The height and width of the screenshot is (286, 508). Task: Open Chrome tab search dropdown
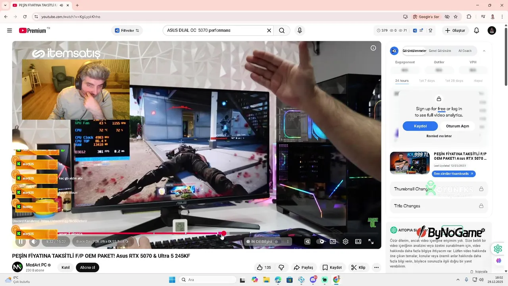click(x=5, y=5)
